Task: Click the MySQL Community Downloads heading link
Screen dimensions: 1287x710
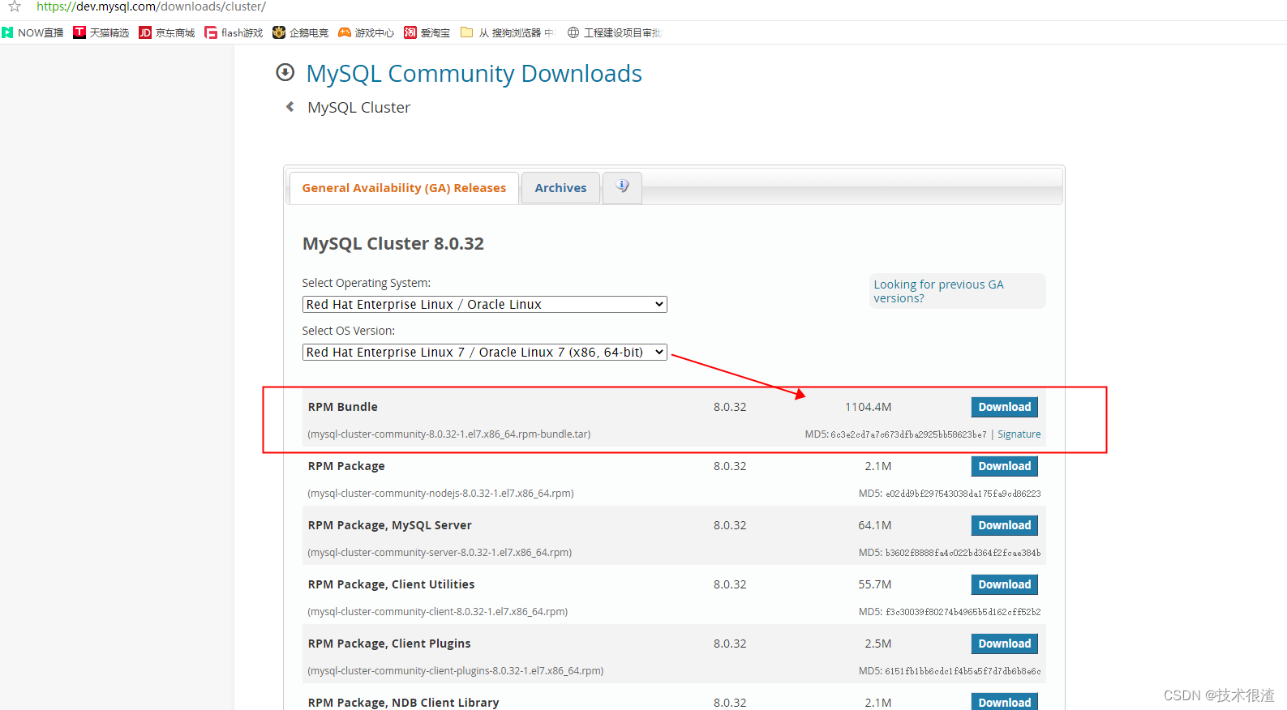Action: pos(474,73)
